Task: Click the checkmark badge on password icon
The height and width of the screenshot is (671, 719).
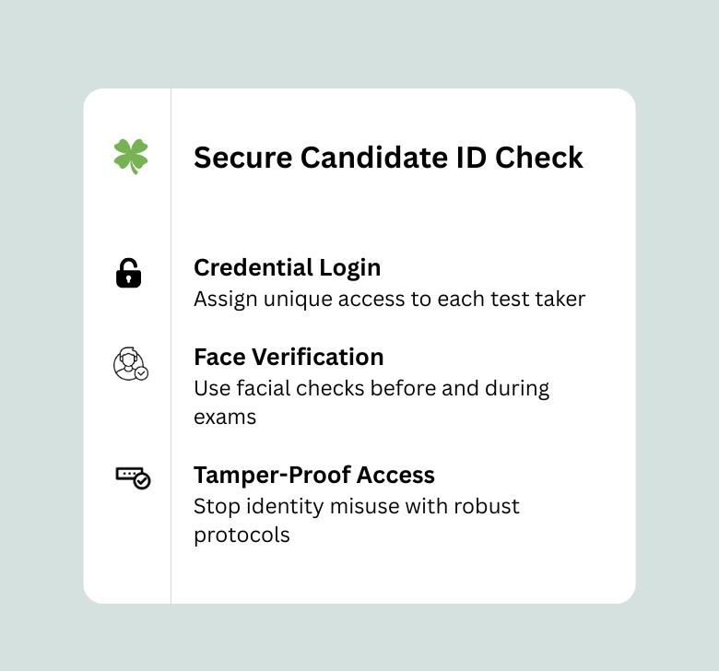Action: pyautogui.click(x=142, y=481)
